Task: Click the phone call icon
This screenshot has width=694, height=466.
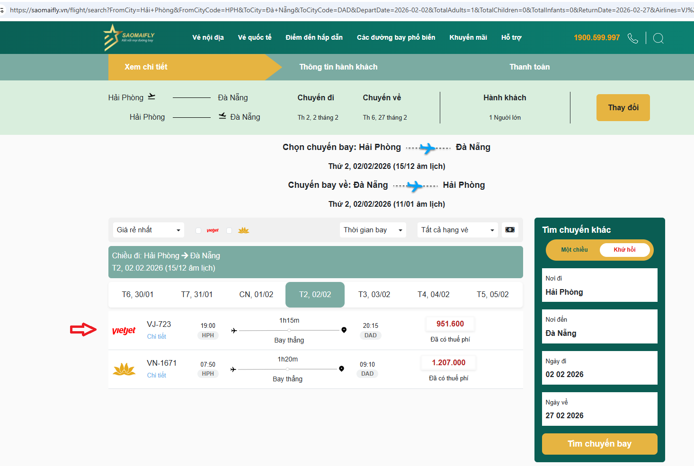Action: pyautogui.click(x=632, y=38)
